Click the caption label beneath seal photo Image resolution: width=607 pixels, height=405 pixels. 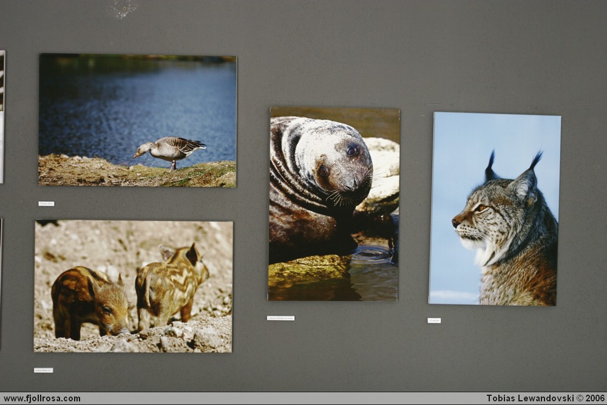[280, 318]
